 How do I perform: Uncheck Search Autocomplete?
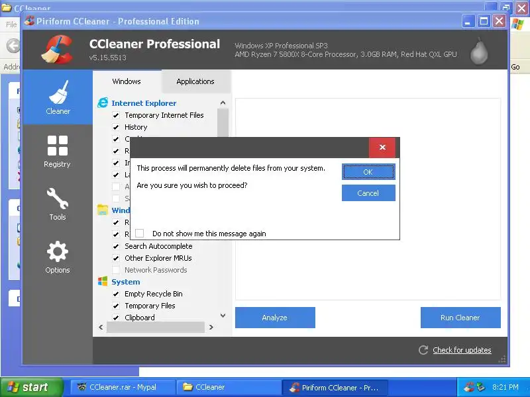[116, 246]
